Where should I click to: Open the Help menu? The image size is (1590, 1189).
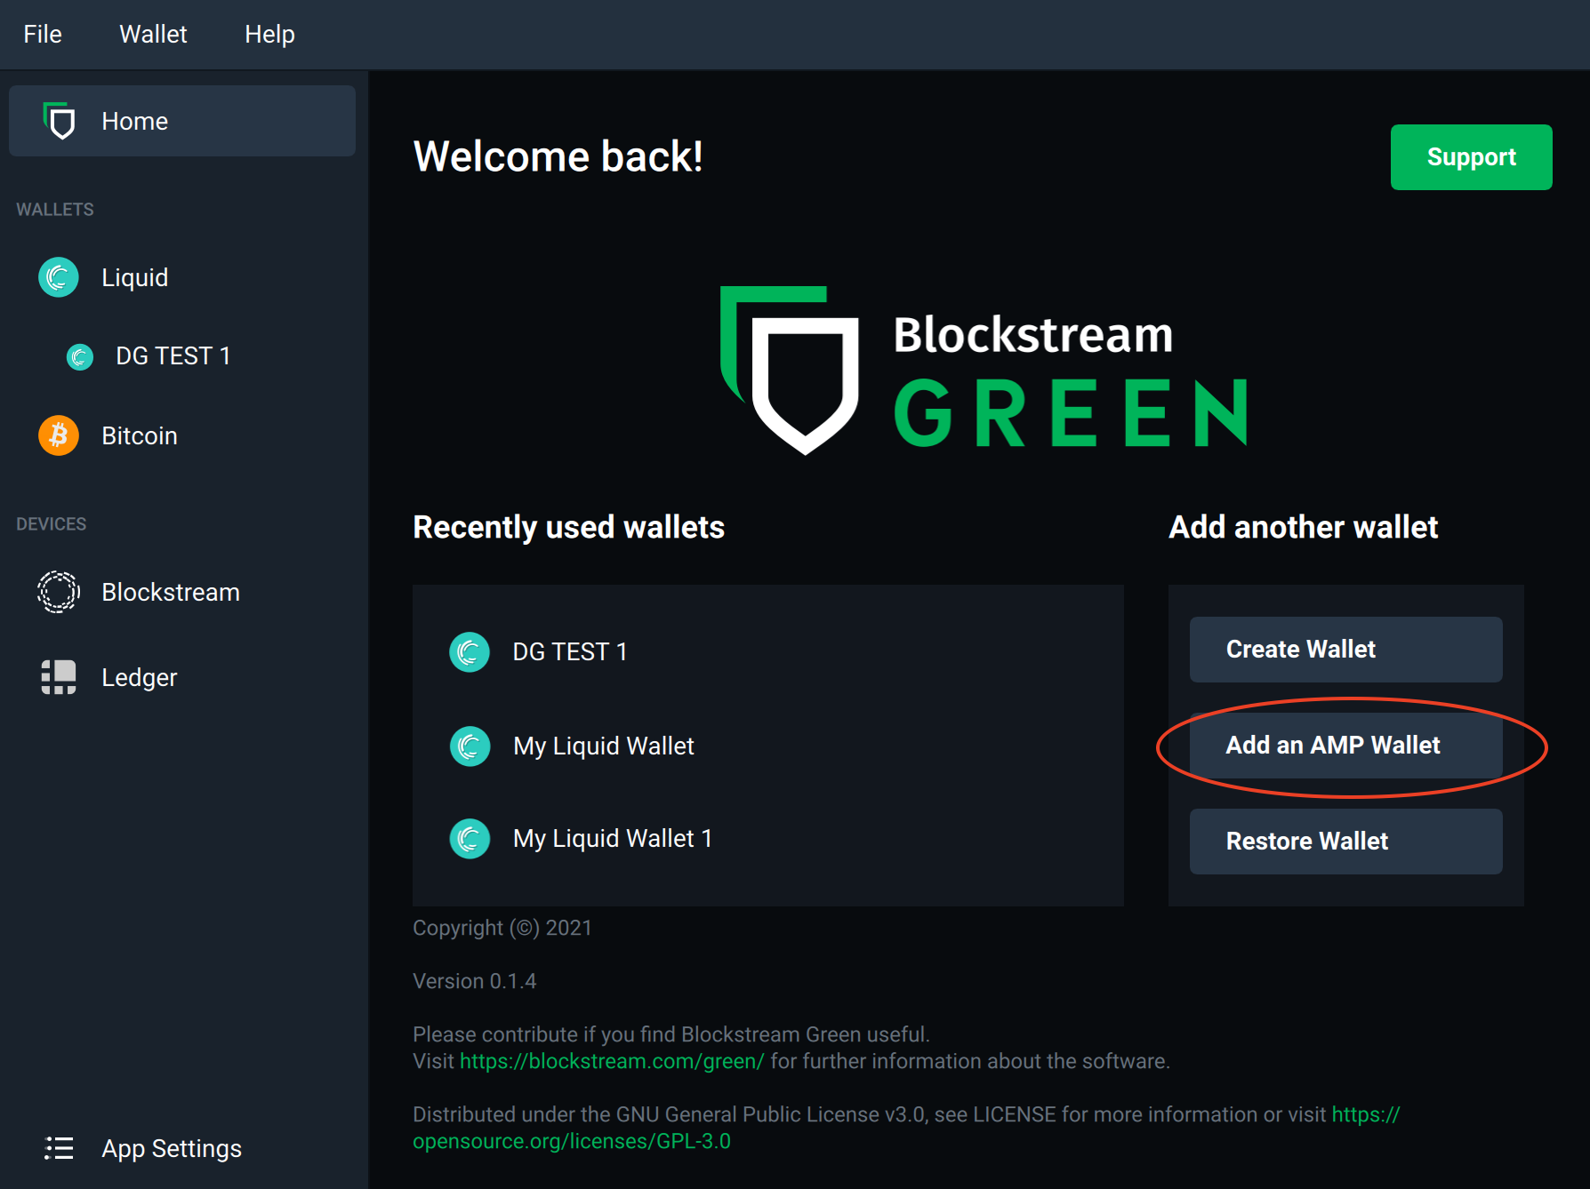pos(269,34)
